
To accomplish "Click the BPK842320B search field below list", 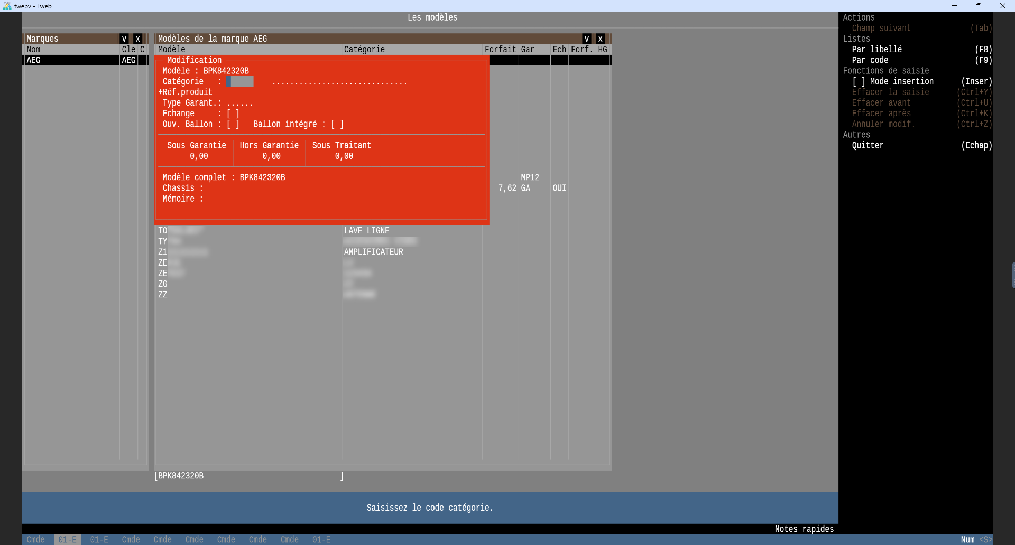I will [248, 476].
